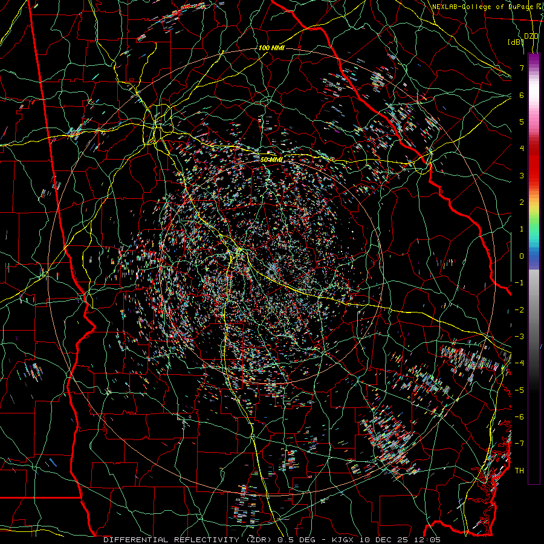
Task: Click the -3 value on the scale
Action: [519, 337]
